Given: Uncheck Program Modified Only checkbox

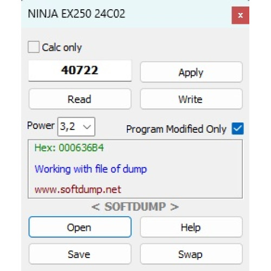Looking at the screenshot, I should 237,128.
